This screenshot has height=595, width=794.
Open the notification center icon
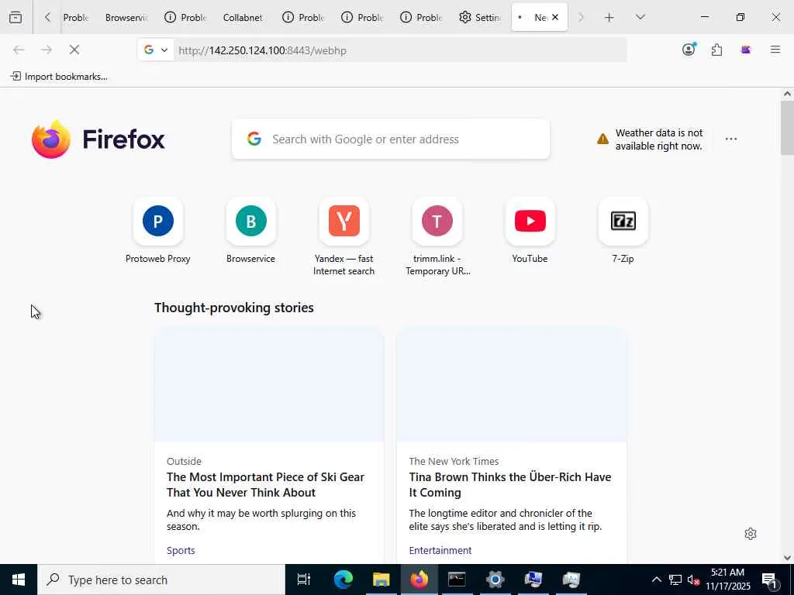770,580
